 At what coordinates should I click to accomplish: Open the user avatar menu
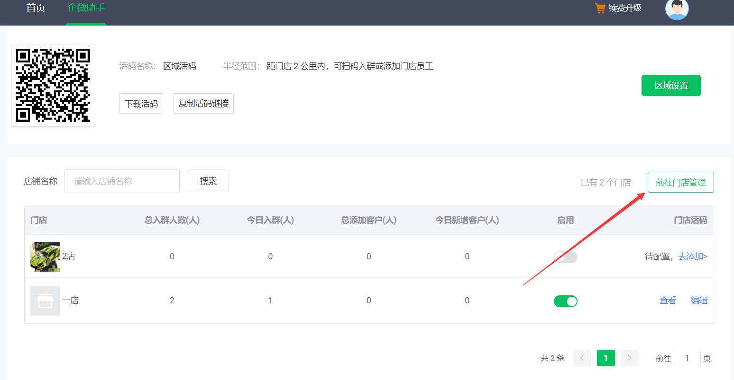coord(677,9)
